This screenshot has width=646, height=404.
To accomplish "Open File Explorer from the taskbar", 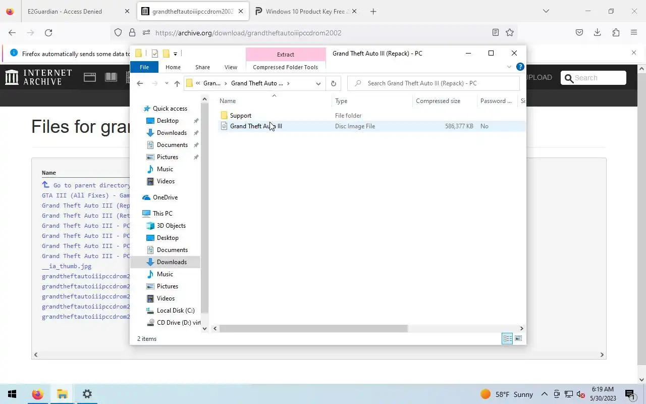I will [62, 394].
